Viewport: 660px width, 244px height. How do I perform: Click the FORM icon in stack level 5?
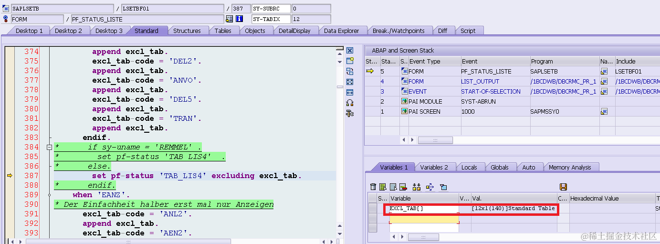(x=405, y=71)
